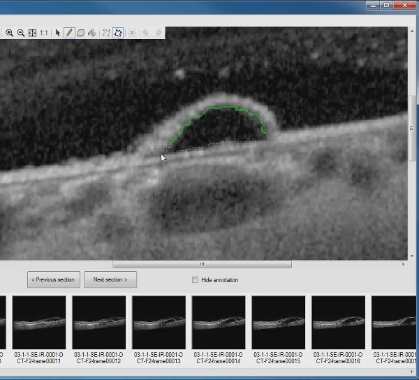Image resolution: width=419 pixels, height=380 pixels.
Task: Click the toolbar drag grip handle
Action: (1, 33)
